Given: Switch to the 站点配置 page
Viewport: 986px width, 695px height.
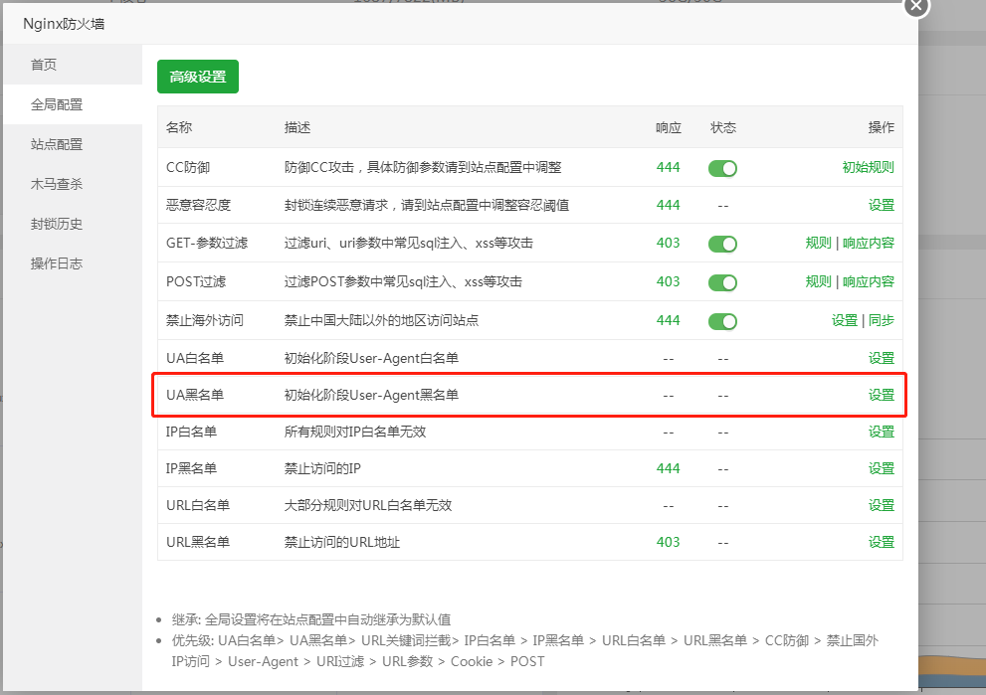Looking at the screenshot, I should [60, 143].
